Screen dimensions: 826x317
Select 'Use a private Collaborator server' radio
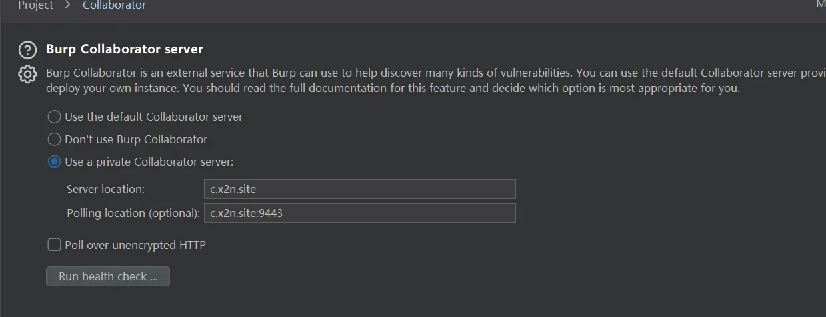54,162
